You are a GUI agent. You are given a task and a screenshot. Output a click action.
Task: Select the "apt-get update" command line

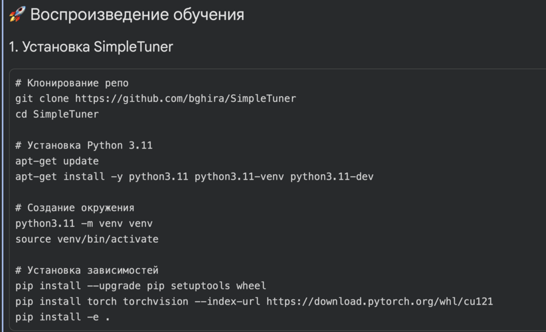coord(57,161)
